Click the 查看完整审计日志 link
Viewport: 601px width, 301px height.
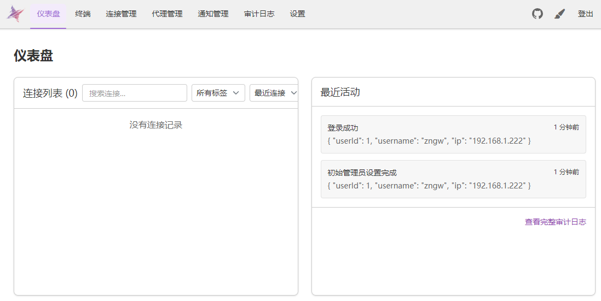pyautogui.click(x=555, y=222)
